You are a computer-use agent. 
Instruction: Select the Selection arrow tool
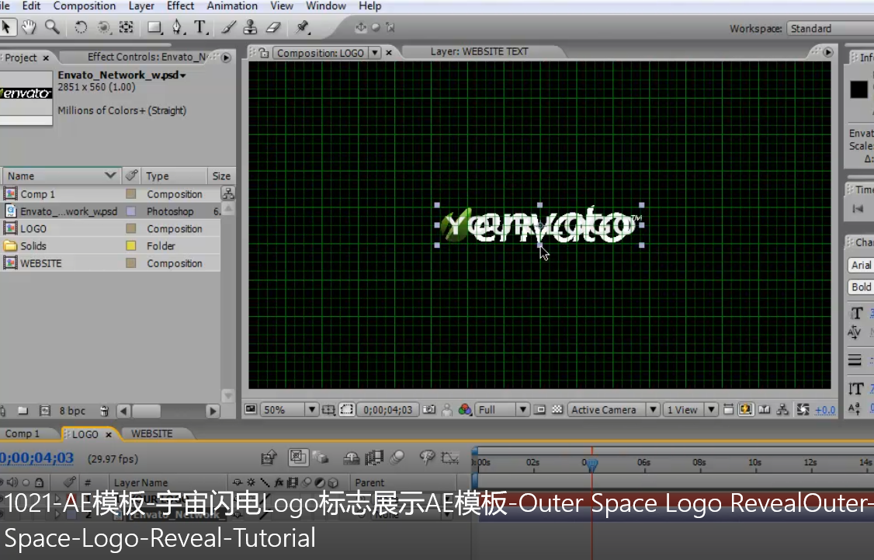(x=7, y=27)
